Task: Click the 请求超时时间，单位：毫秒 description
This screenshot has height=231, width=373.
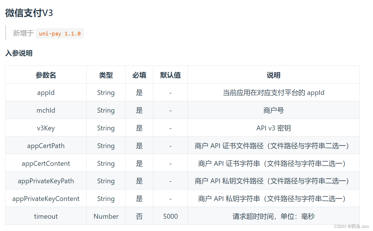Action: (x=274, y=216)
